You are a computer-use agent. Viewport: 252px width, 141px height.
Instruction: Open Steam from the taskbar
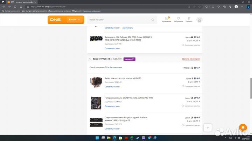coord(138,138)
